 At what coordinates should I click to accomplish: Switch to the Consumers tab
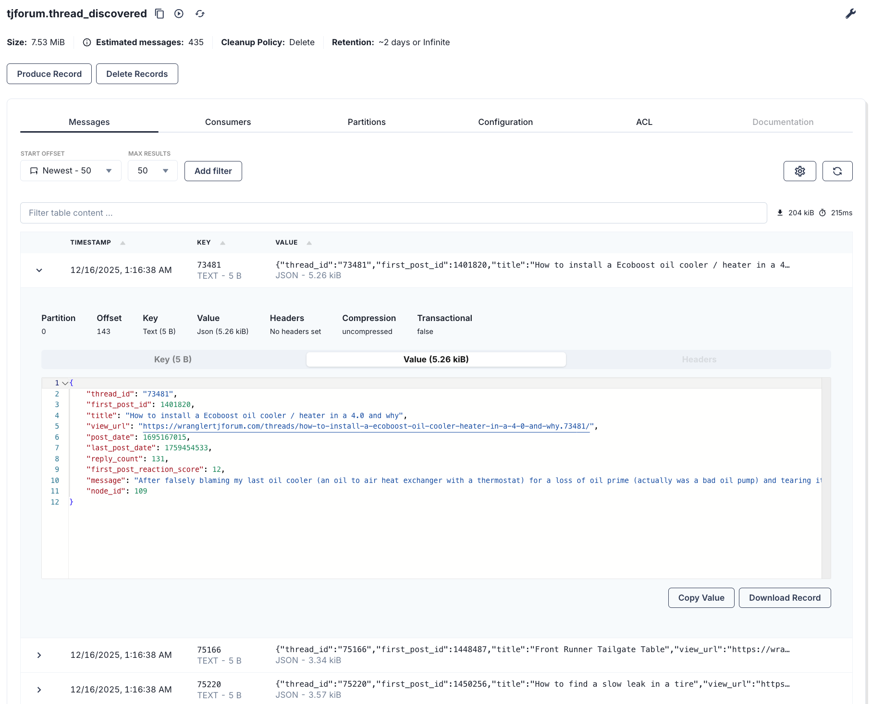[x=228, y=122]
